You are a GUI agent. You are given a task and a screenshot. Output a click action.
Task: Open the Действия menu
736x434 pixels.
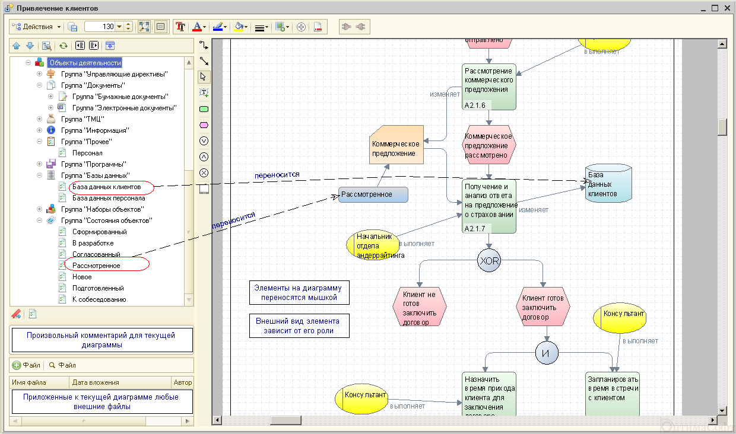37,27
